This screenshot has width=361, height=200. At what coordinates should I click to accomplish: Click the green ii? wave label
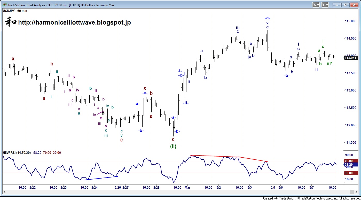coord(329,63)
